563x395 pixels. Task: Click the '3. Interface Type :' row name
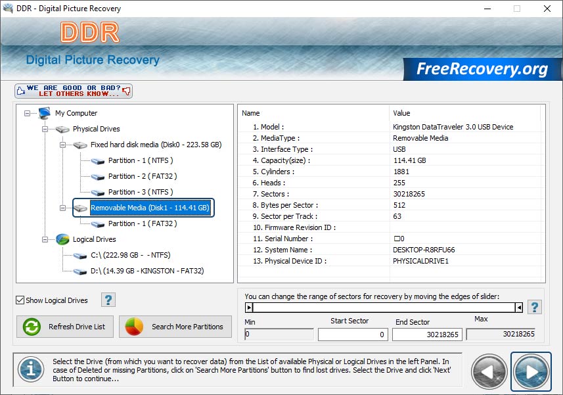tap(282, 149)
